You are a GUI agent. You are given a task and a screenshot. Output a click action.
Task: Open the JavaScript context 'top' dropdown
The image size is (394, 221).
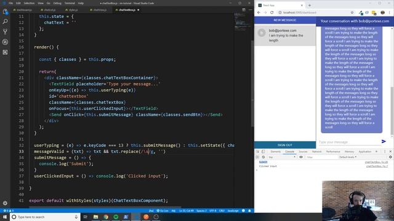coord(282,157)
